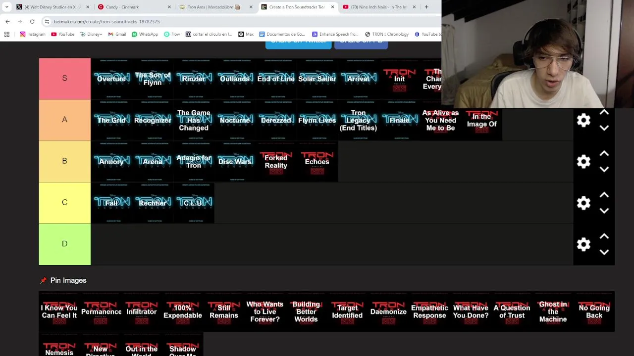This screenshot has width=634, height=356.
Task: Select Forked Reality tile in B tier
Action: tap(276, 162)
